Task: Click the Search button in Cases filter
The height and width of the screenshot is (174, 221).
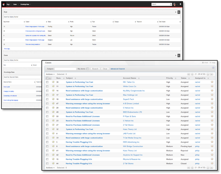Action: [x=95, y=69]
